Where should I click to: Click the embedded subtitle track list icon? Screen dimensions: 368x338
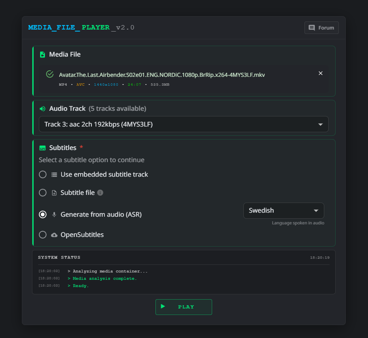coord(54,175)
